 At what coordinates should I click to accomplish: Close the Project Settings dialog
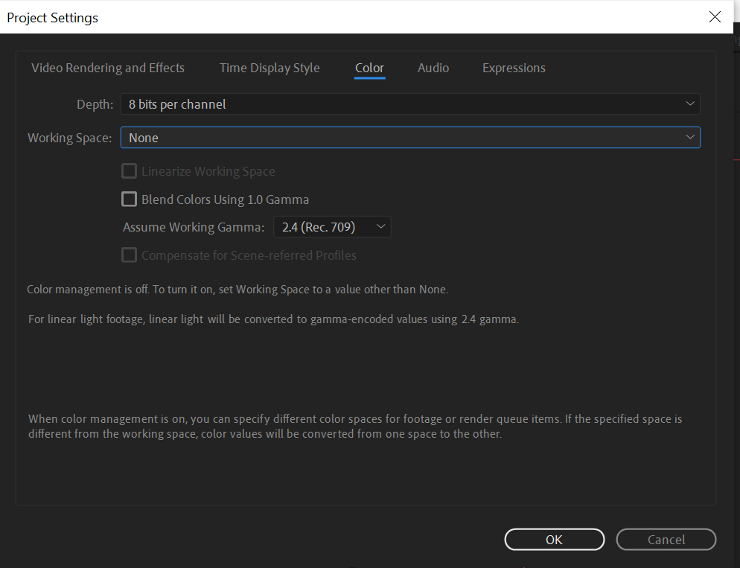715,16
